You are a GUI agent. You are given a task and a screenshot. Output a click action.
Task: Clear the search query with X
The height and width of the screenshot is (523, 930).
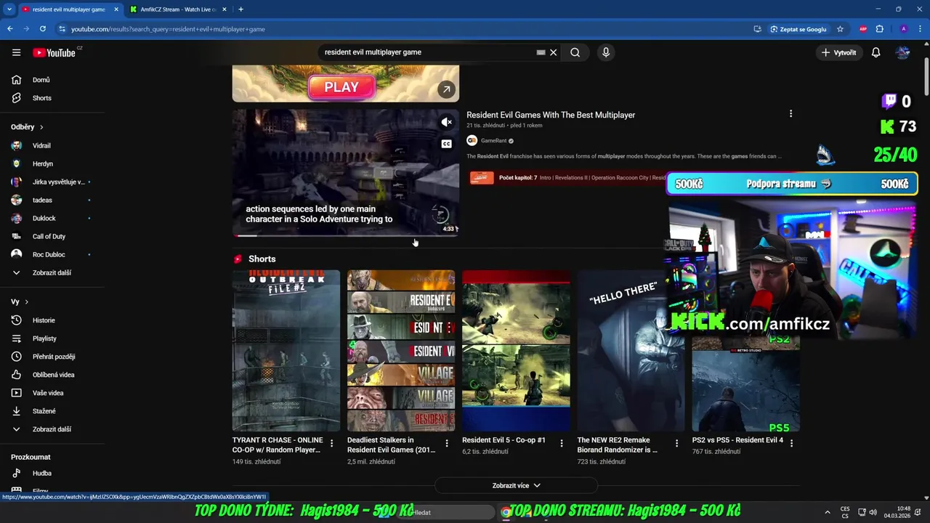tap(553, 52)
